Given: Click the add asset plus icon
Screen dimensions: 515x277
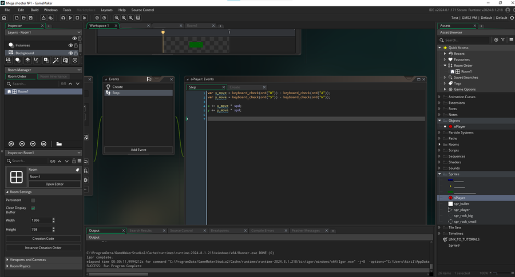Looking at the screenshot, I should pos(496,39).
